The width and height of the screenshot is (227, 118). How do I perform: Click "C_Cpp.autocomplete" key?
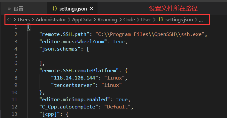(x=69, y=107)
